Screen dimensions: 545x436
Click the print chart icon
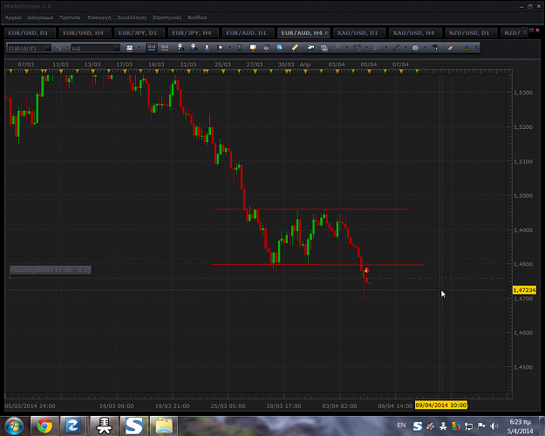click(266, 48)
